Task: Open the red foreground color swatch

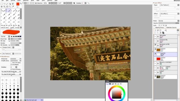Action: pos(18,4)
